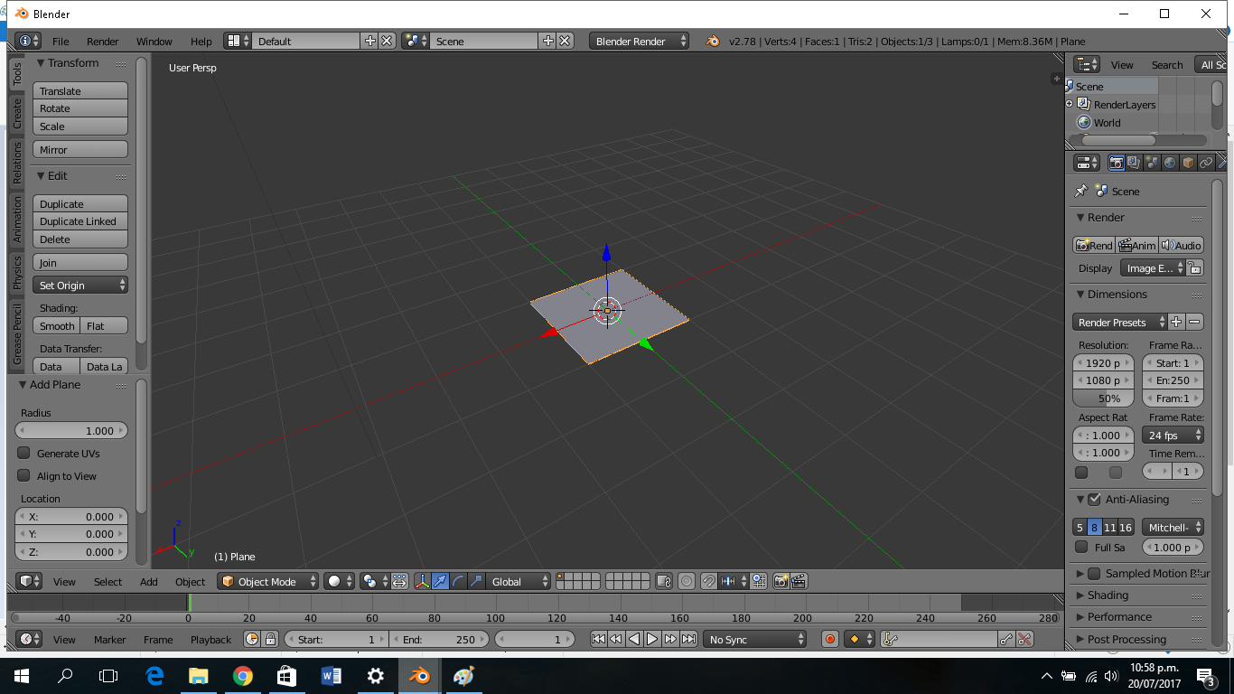This screenshot has width=1234, height=694.
Task: Set anti-aliasing samples to 16
Action: click(1126, 528)
